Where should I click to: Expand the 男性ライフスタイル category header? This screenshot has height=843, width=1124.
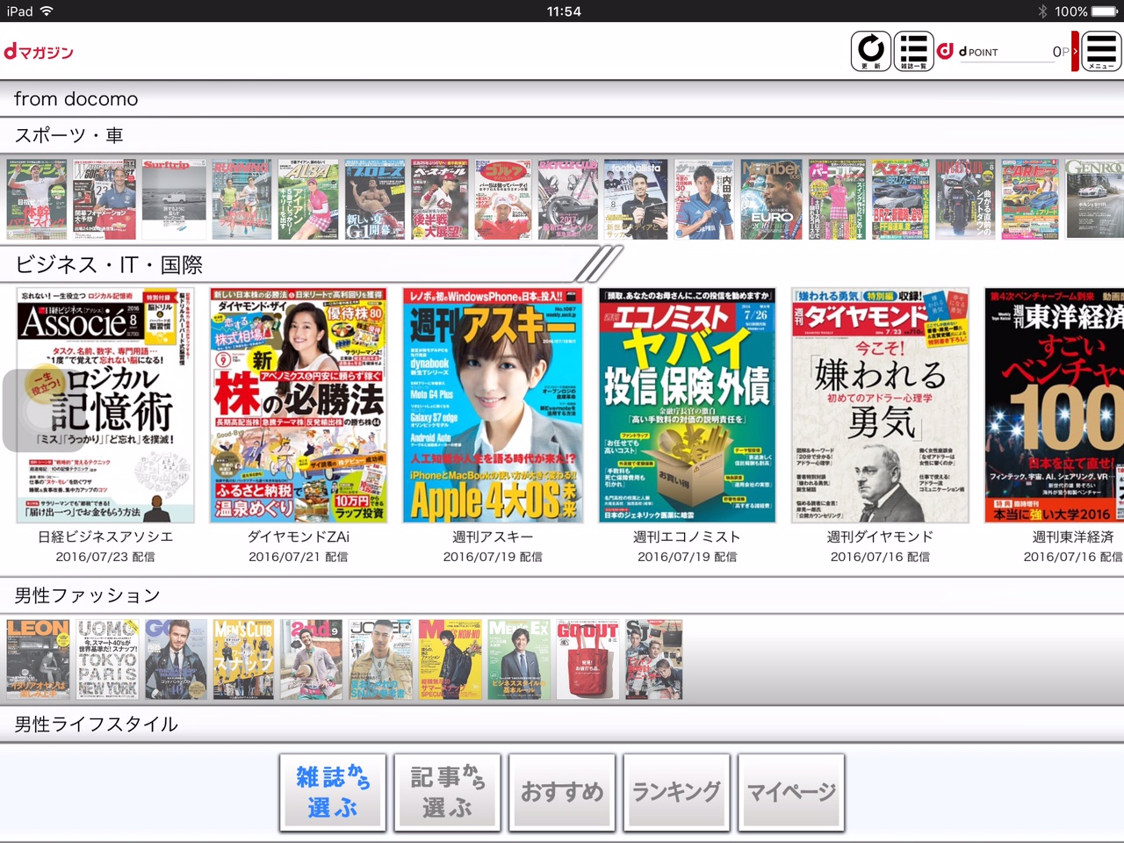pos(562,724)
